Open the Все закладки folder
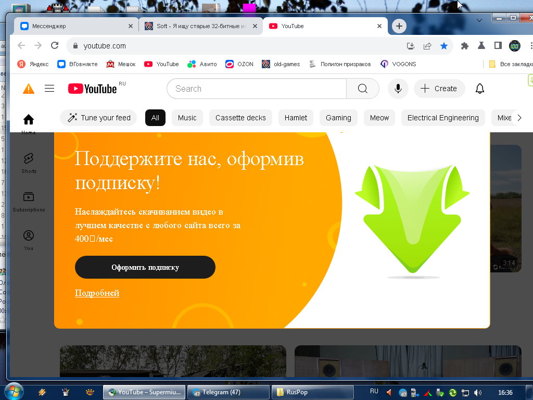533x400 pixels. pyautogui.click(x=511, y=64)
